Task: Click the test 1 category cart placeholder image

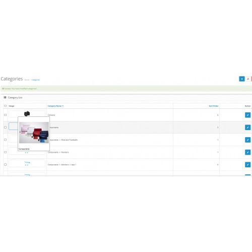Action: [27, 163]
